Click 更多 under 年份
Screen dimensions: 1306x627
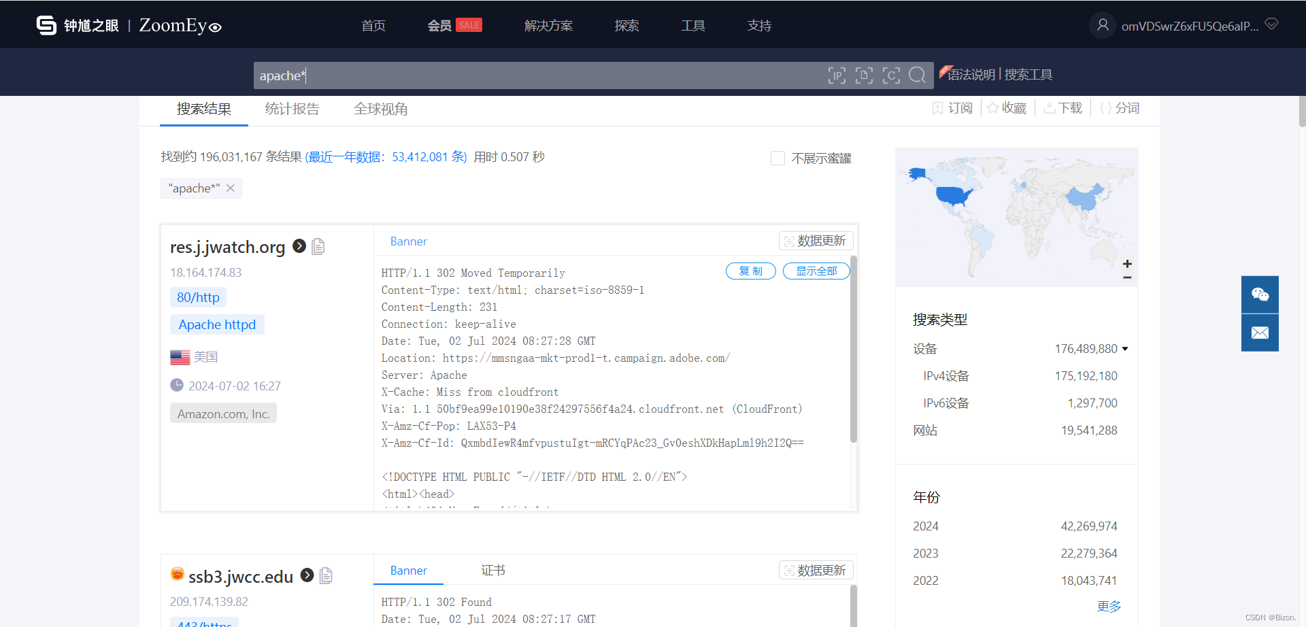coord(1109,607)
